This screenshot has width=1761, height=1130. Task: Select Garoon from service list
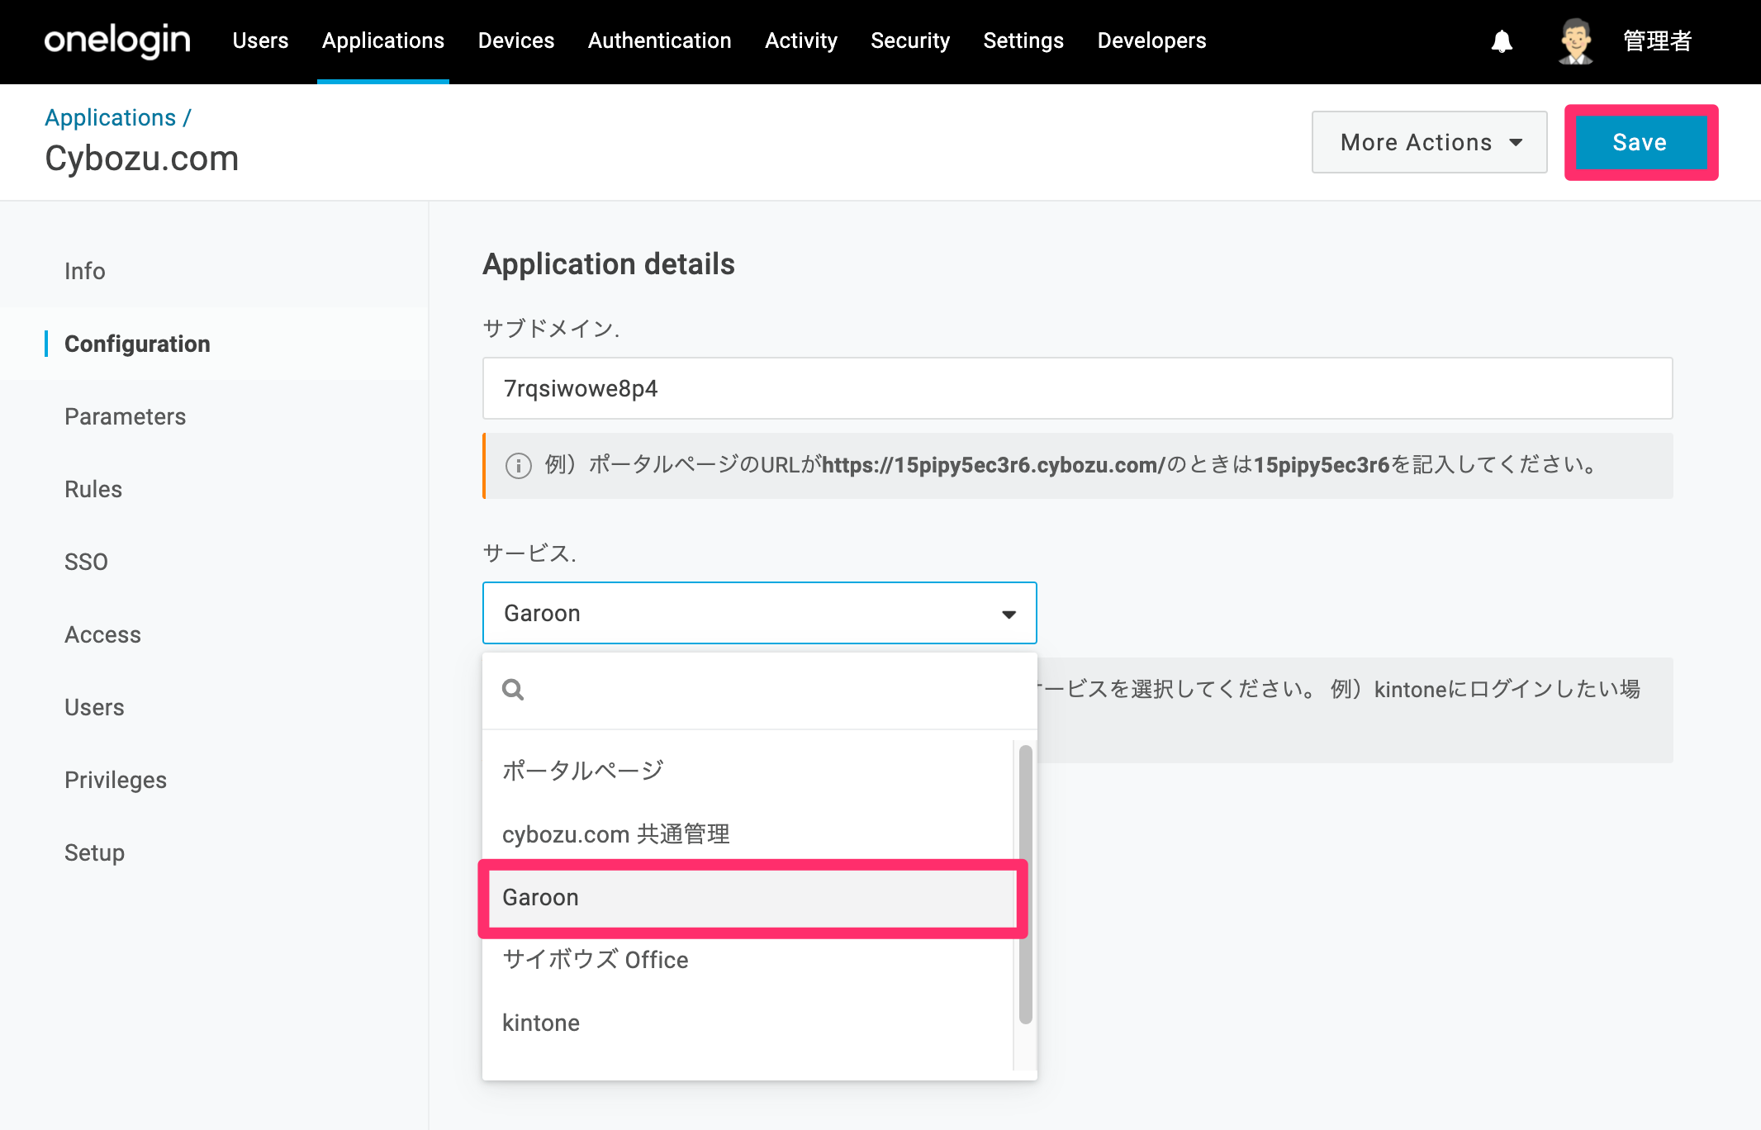[748, 898]
